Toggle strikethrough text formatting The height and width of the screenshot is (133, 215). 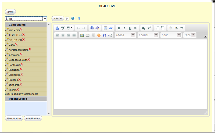pos(136,28)
